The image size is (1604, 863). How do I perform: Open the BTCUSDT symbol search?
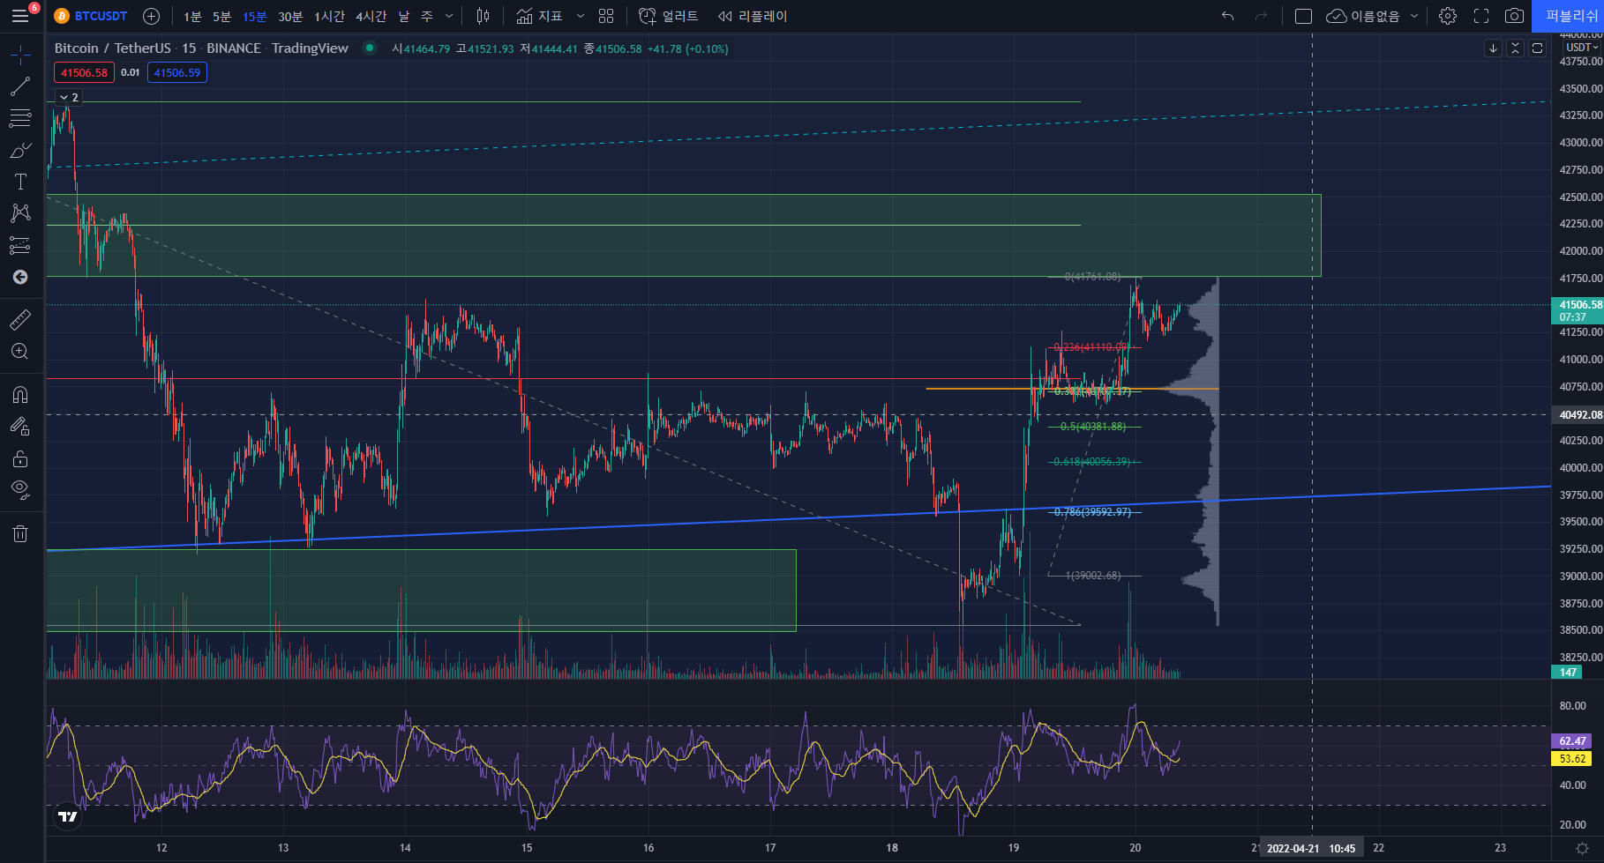click(x=91, y=16)
